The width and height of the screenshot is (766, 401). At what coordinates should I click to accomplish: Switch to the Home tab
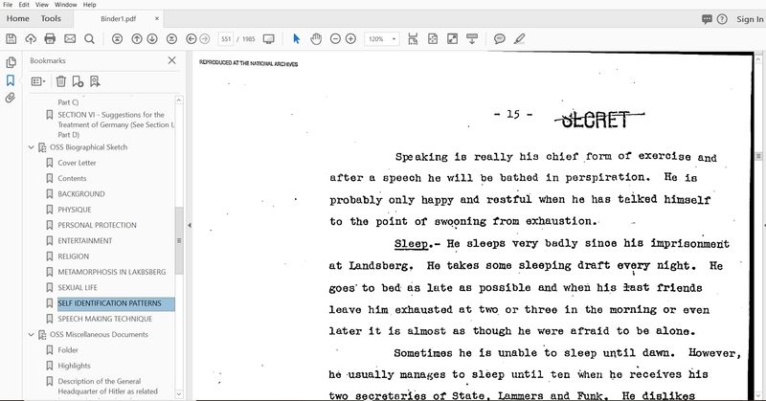[18, 18]
